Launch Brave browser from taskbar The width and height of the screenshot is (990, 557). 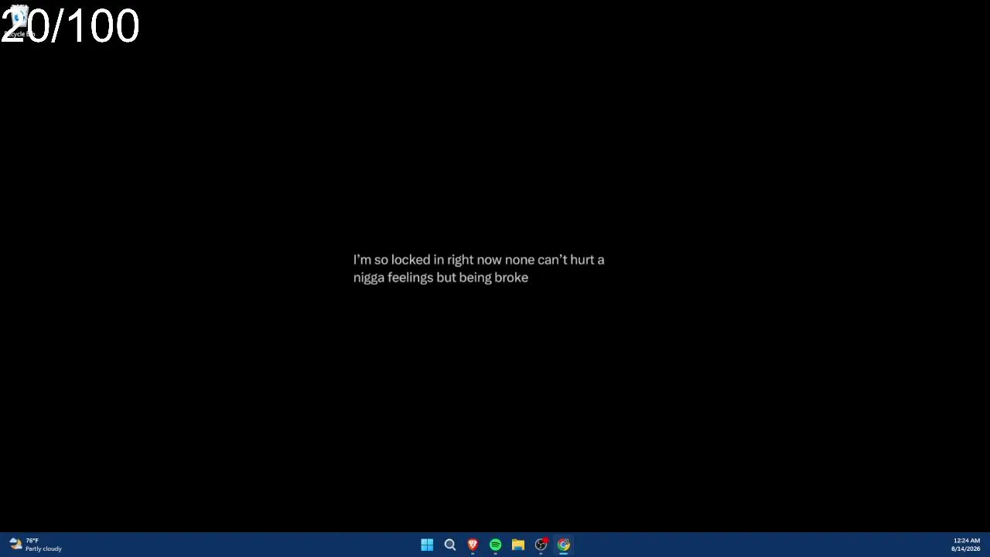coord(473,545)
